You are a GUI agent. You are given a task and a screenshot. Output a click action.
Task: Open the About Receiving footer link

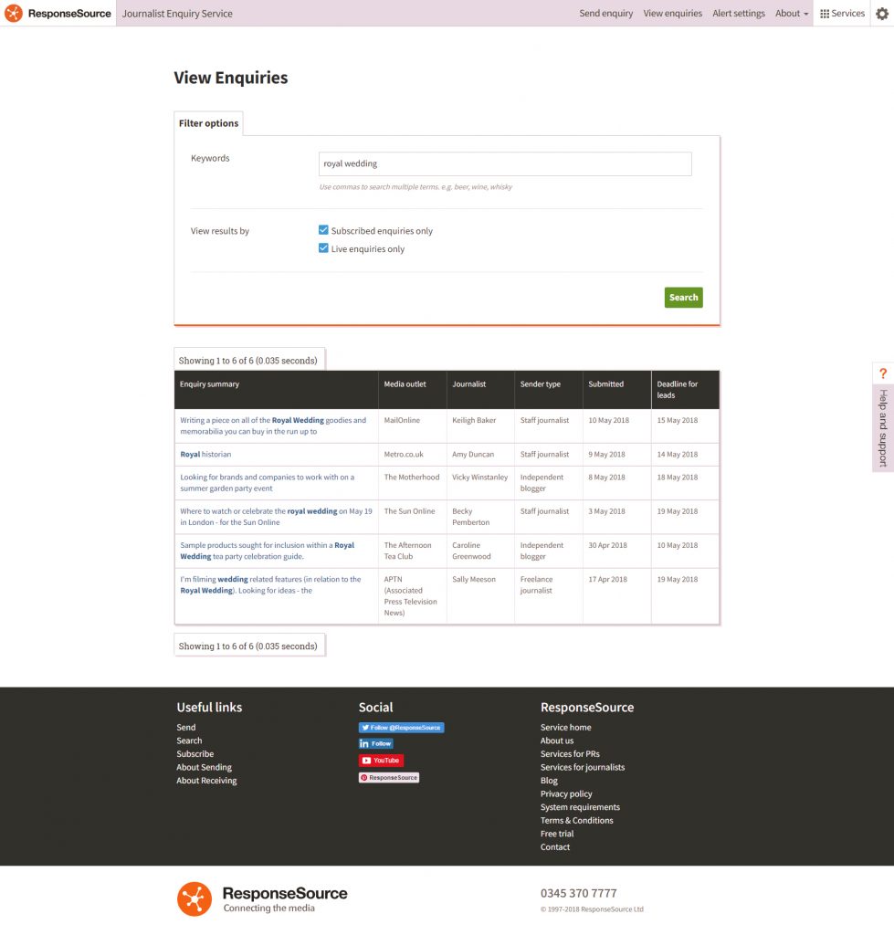click(x=206, y=781)
